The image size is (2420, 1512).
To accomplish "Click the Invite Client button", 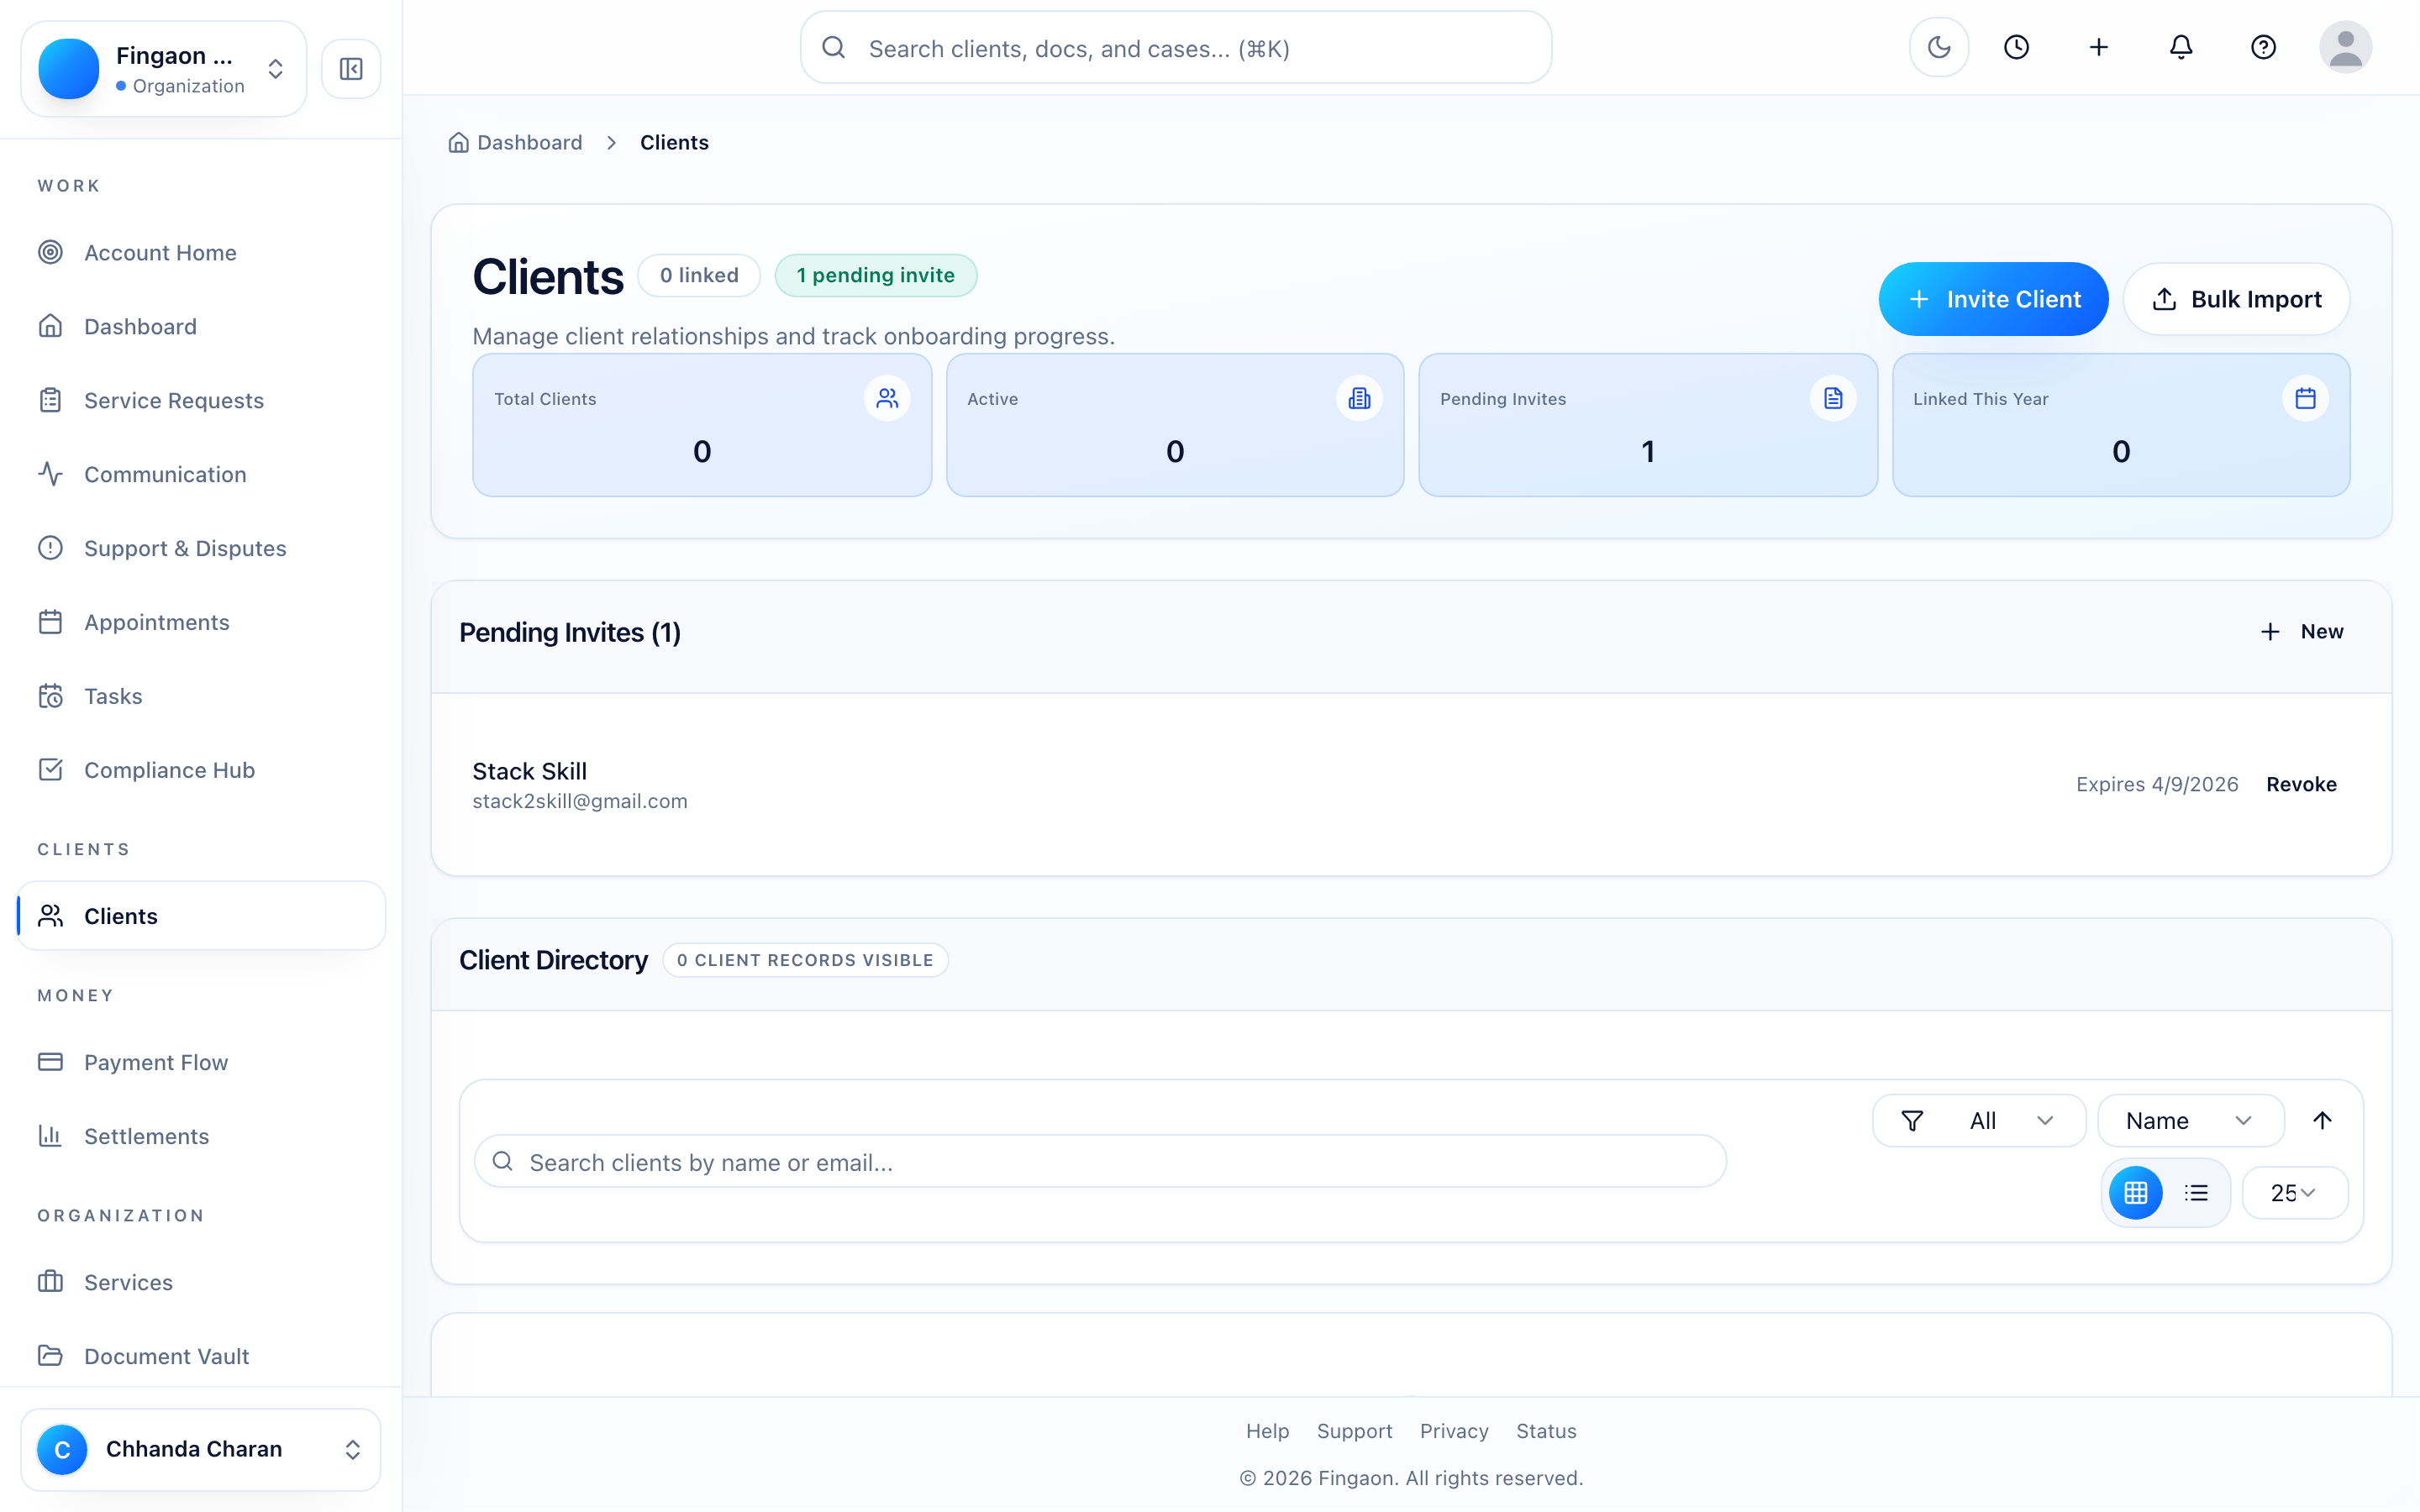I will pyautogui.click(x=1993, y=299).
